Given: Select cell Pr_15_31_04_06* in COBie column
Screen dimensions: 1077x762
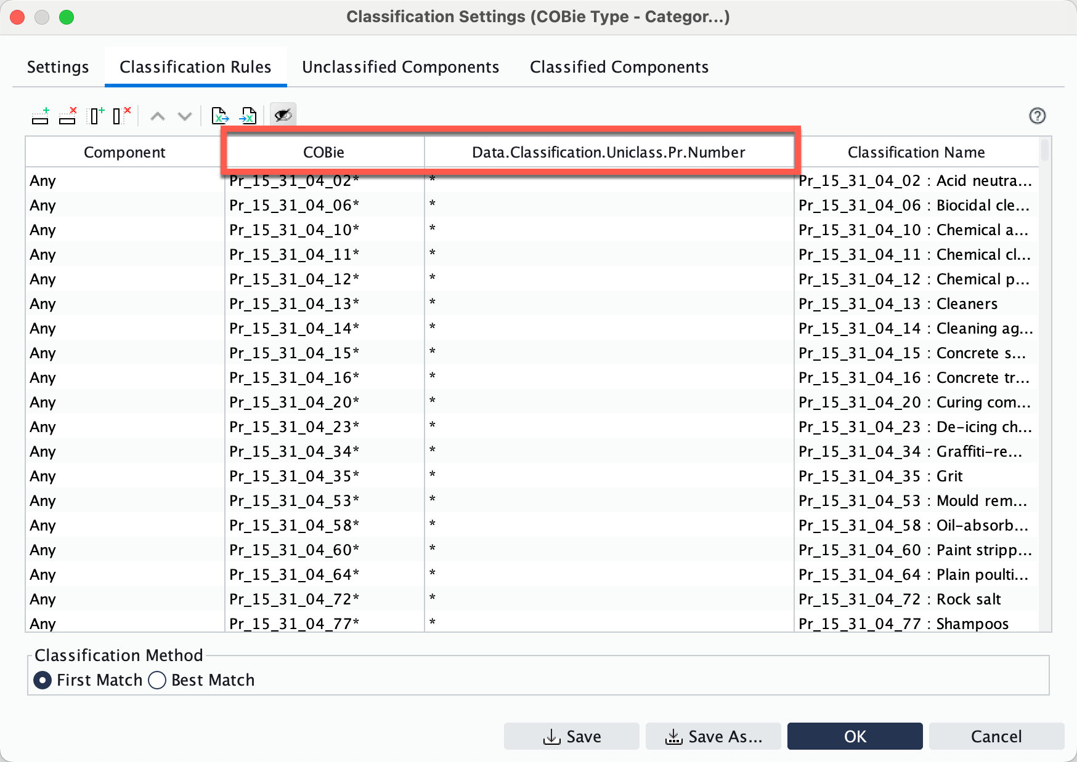Looking at the screenshot, I should pos(325,205).
